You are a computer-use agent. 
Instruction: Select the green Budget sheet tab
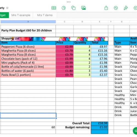[x=4, y=15]
